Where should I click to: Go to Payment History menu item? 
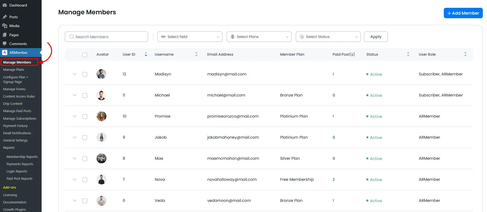(x=15, y=126)
